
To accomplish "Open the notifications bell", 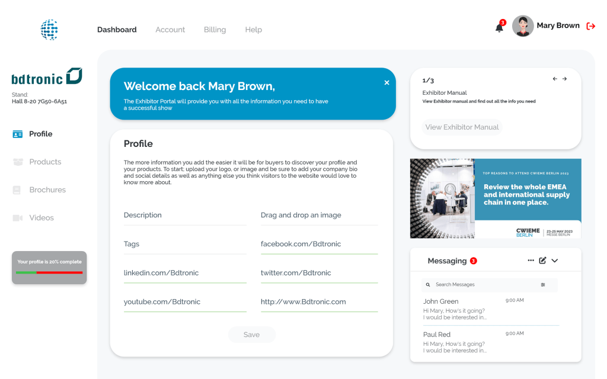I will pyautogui.click(x=499, y=27).
